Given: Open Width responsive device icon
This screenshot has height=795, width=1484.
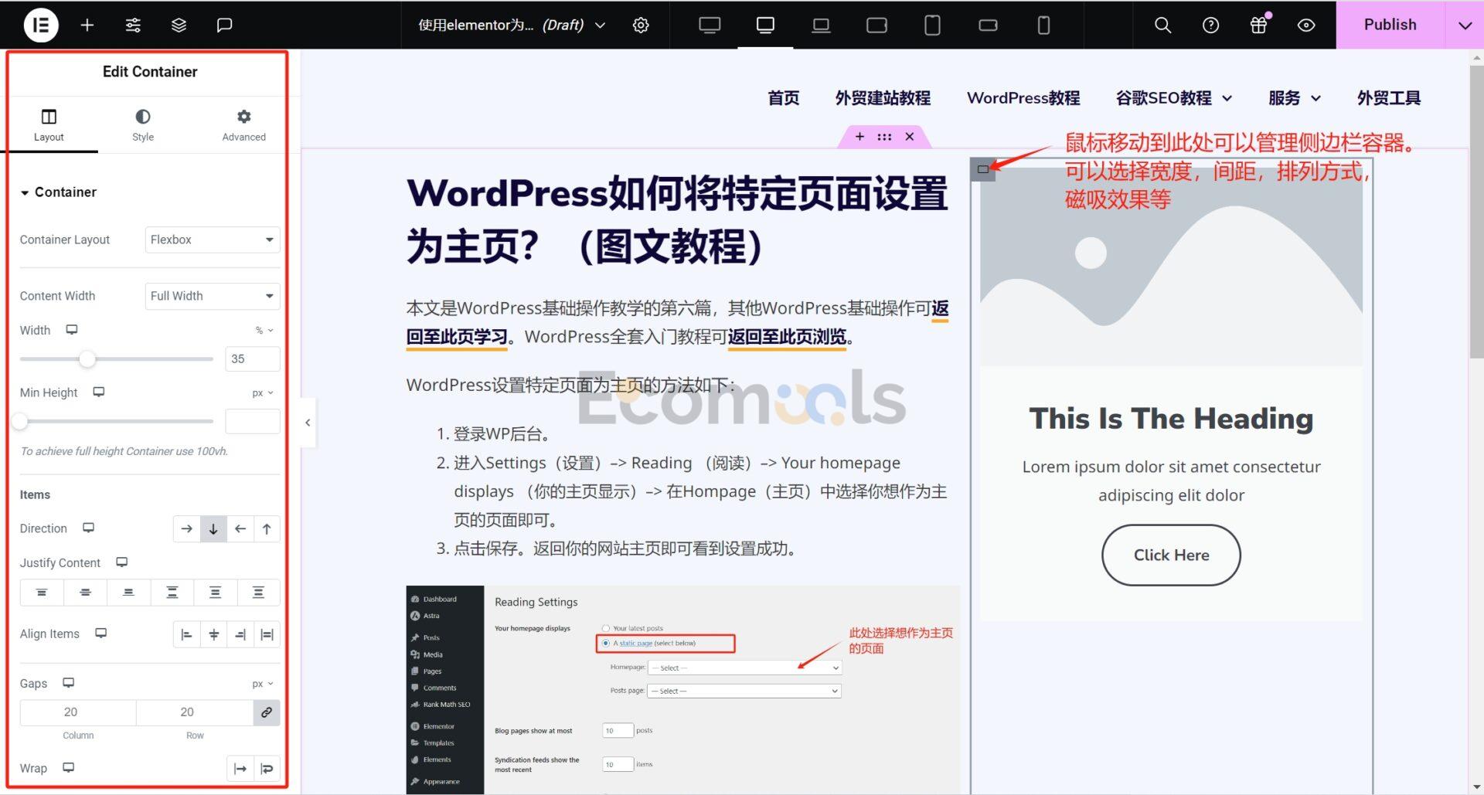Looking at the screenshot, I should [72, 330].
